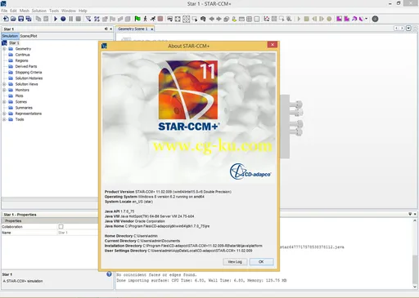419x298 pixels.
Task: Select the Derived Parts tree item
Action: [x=26, y=66]
